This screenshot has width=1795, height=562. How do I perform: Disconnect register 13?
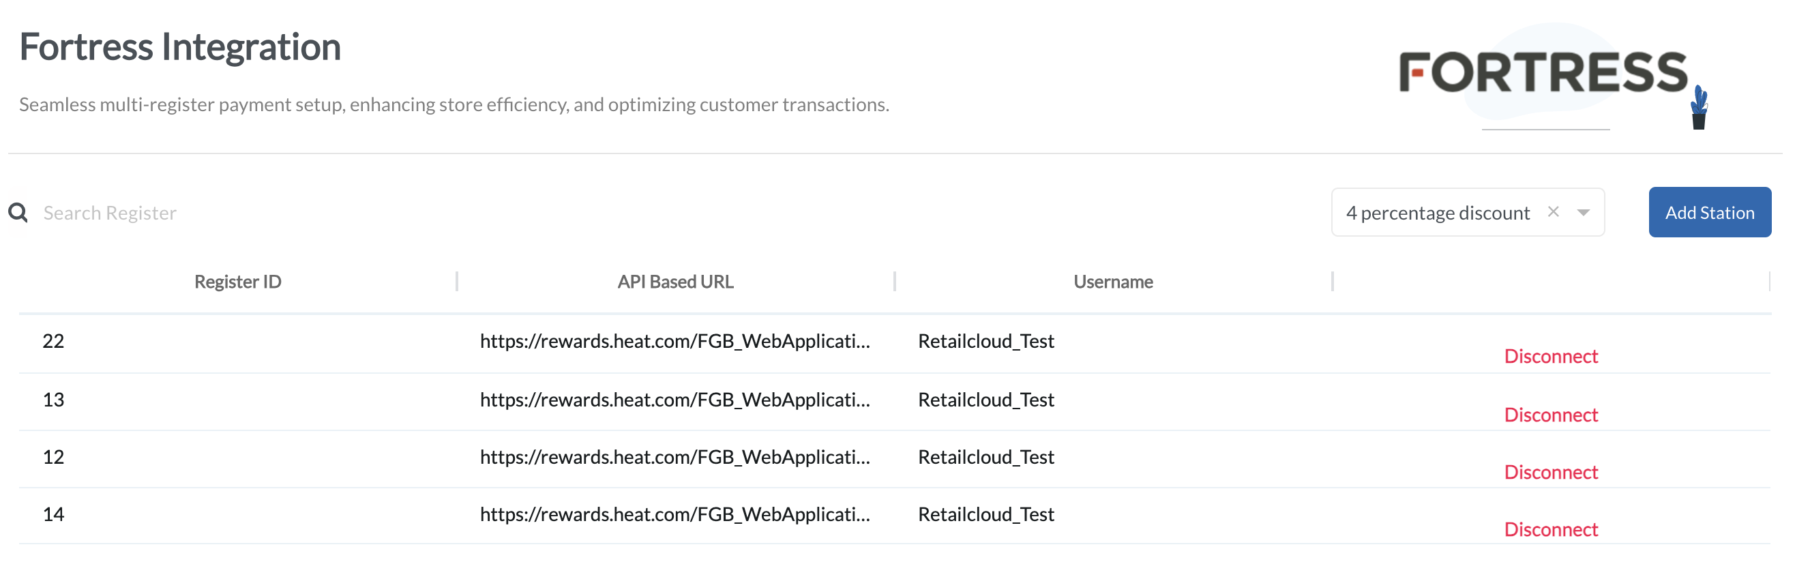pos(1550,415)
